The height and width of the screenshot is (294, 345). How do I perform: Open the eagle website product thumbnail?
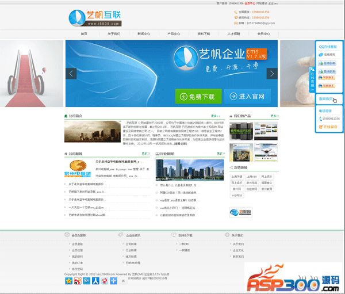tap(266, 152)
